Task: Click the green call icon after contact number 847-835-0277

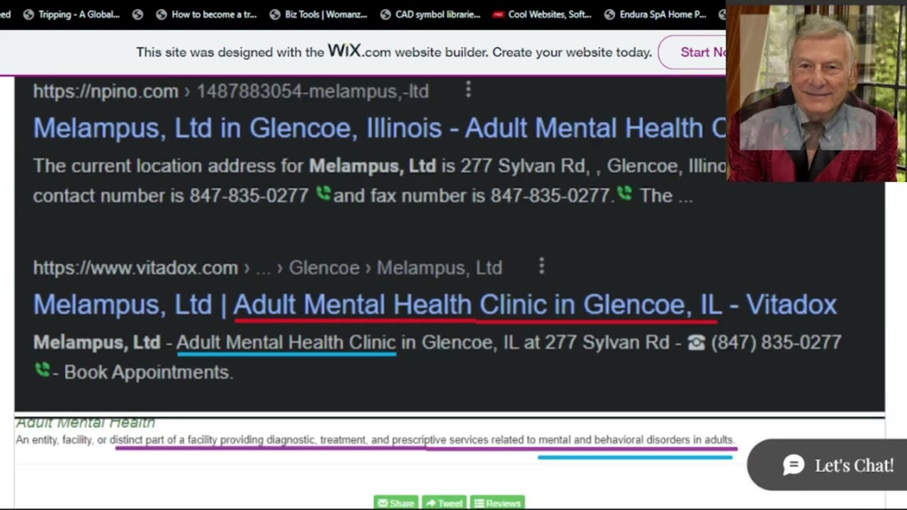Action: 323,193
